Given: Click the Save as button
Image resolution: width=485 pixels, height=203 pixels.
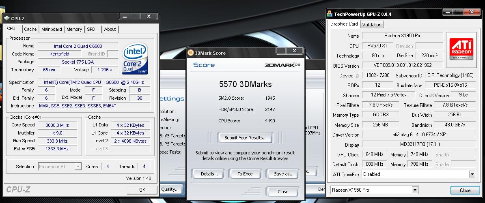Looking at the screenshot, I should [283, 174].
